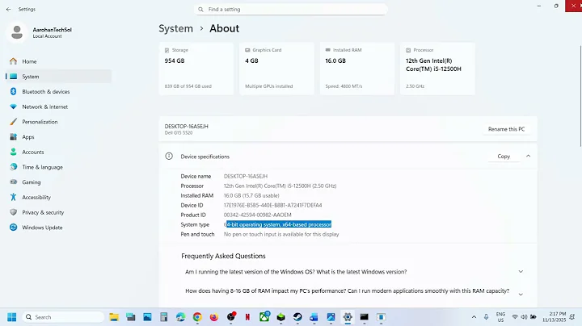Click the Device ID value text
Viewport: 582px width, 326px height.
[x=273, y=205]
